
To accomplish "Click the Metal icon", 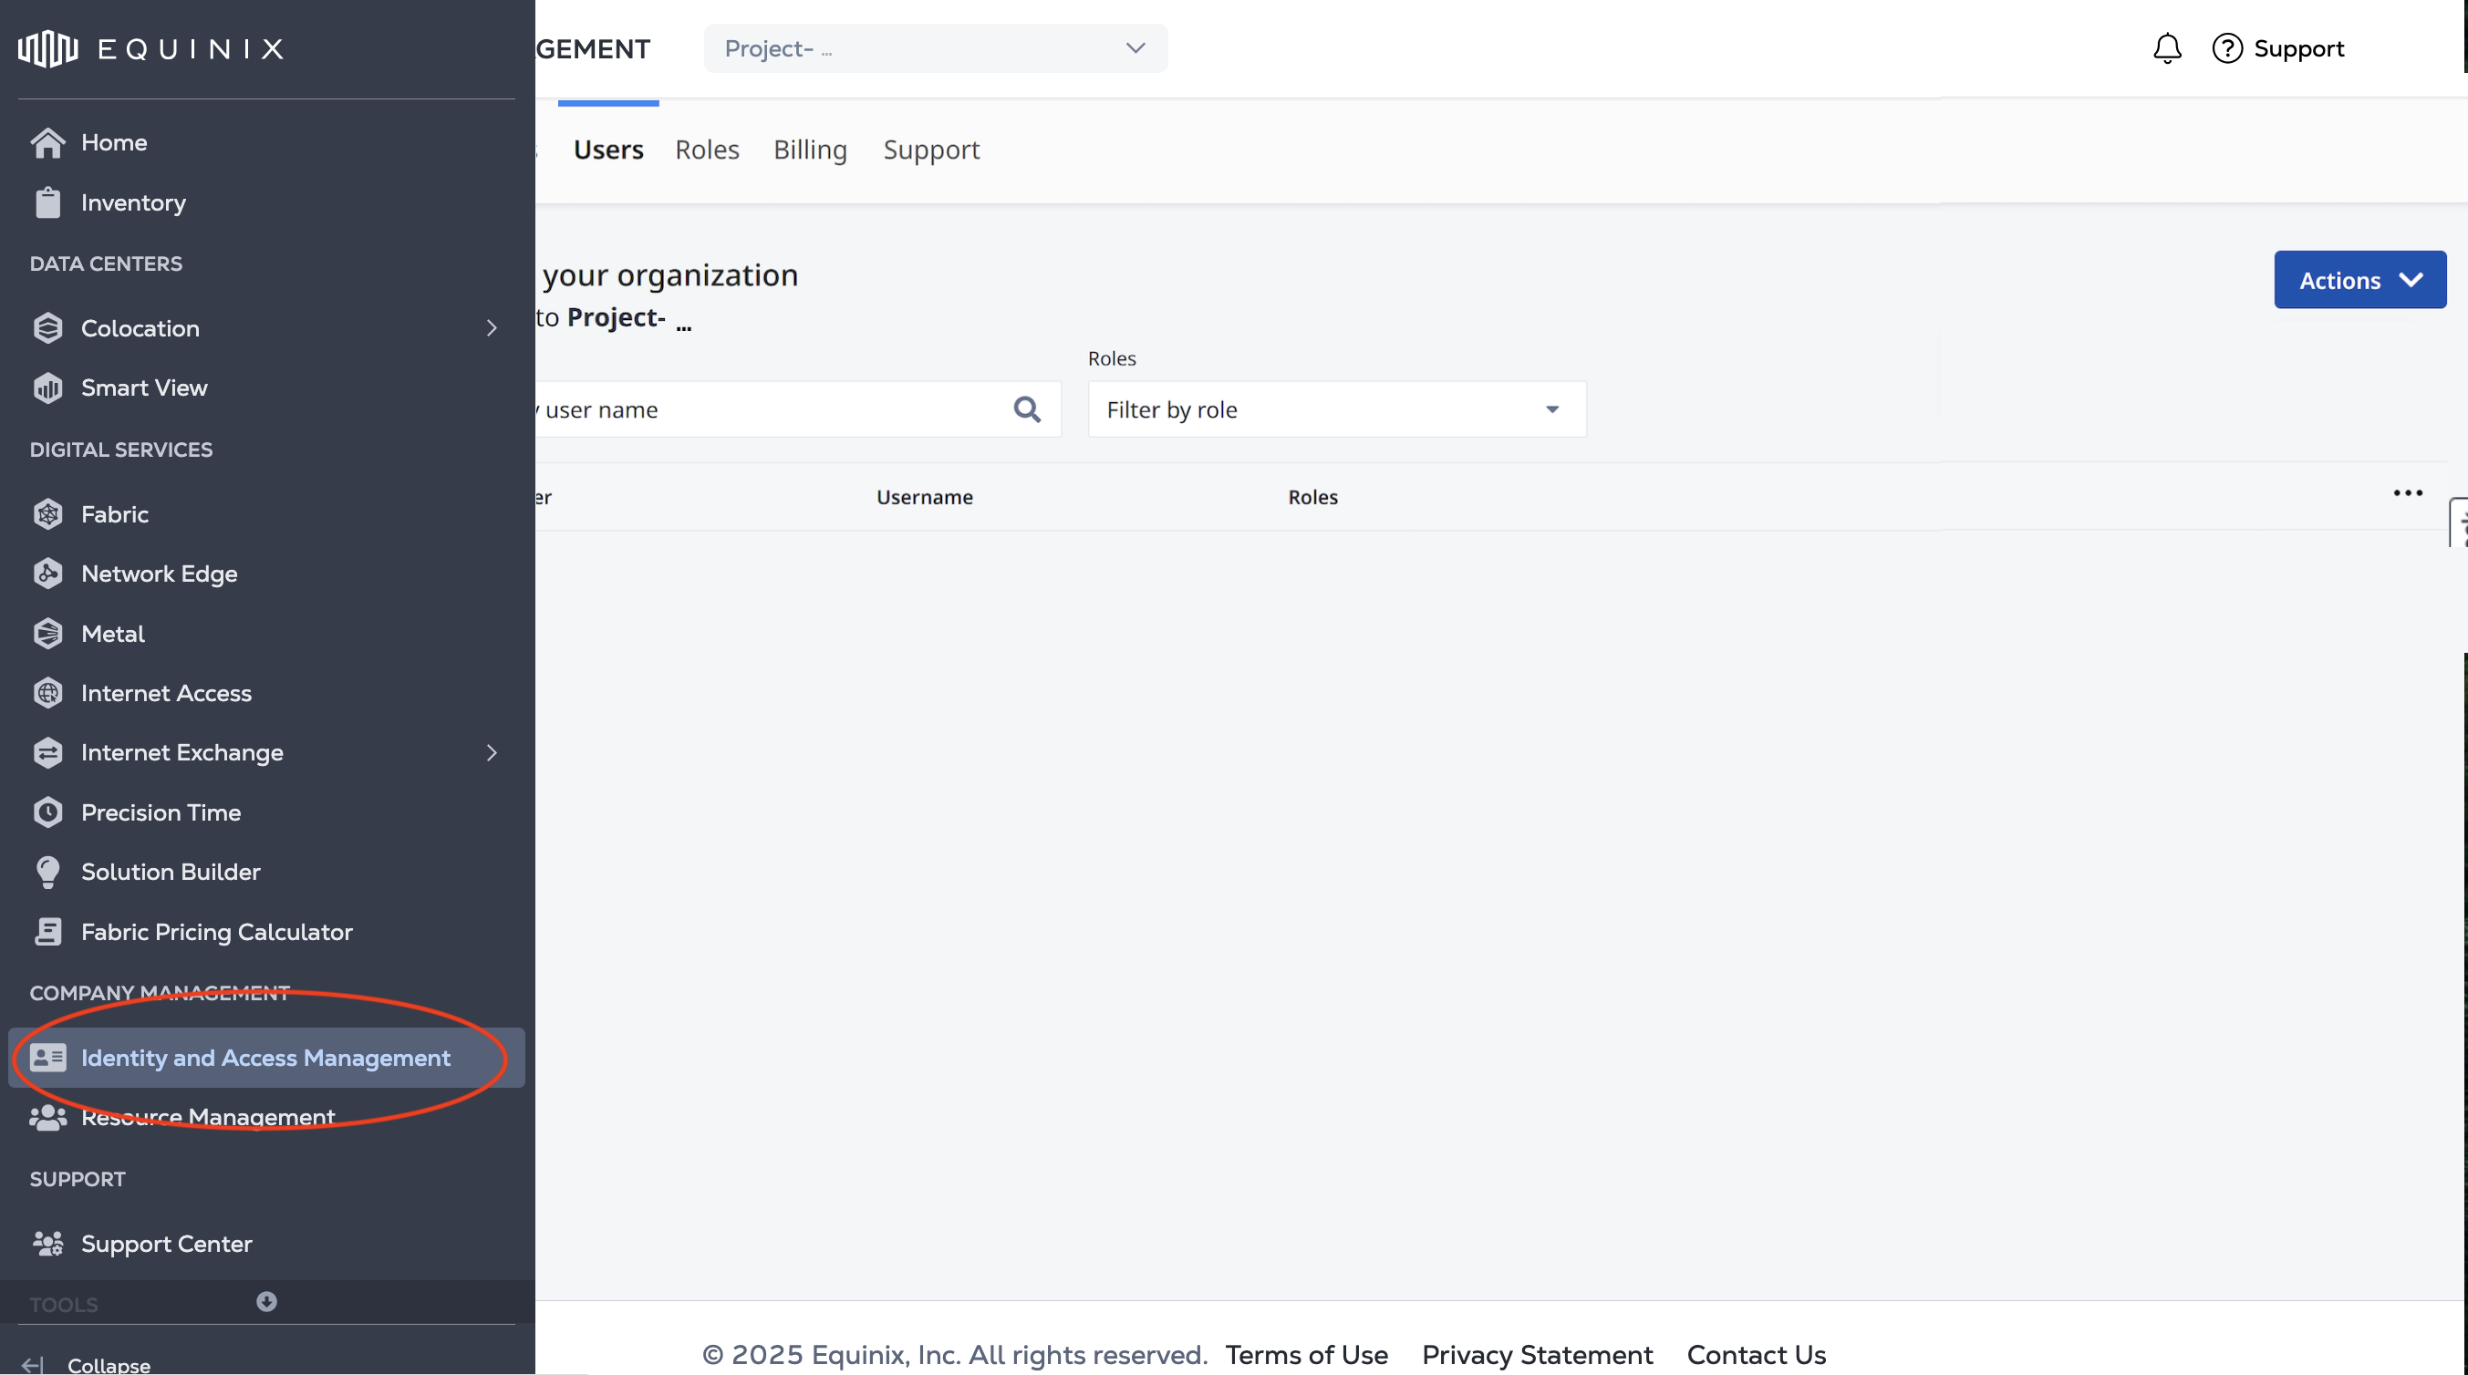I will pos(48,634).
